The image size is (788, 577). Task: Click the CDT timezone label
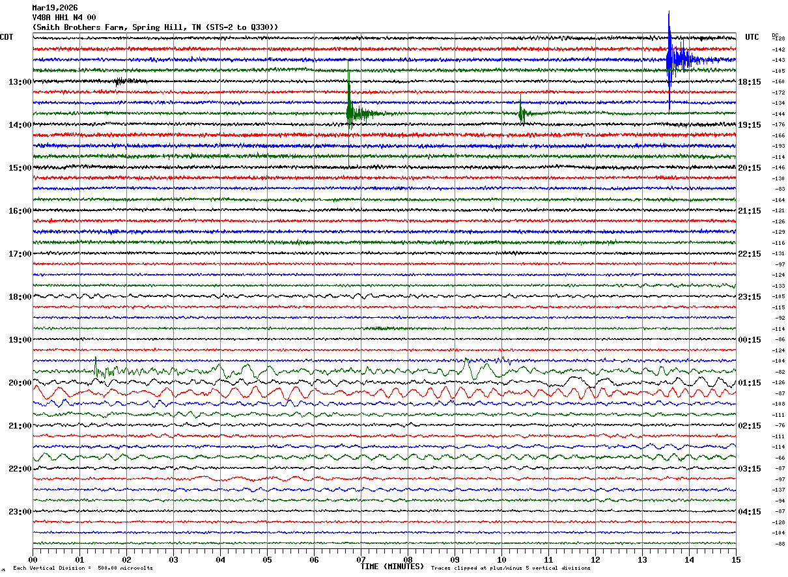pyautogui.click(x=7, y=37)
